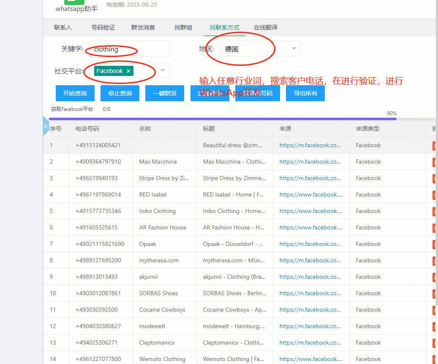
Task: Focus the 关键字 keyword field containing clothing
Action: (130, 49)
